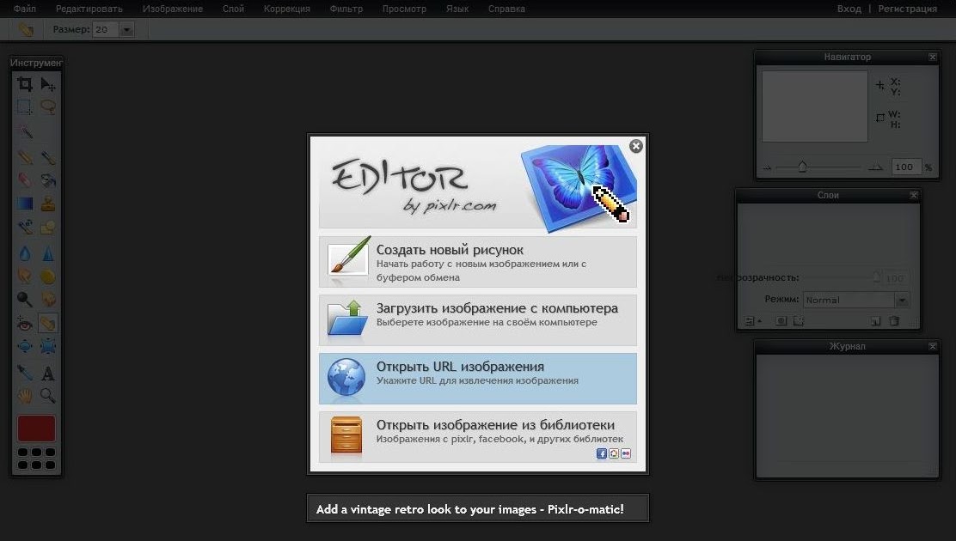Select the Bloat tool
The height and width of the screenshot is (541, 956).
[x=25, y=347]
